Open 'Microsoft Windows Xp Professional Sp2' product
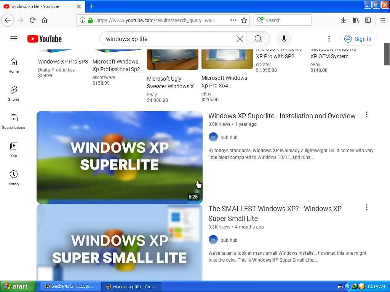The image size is (390, 292). (x=118, y=65)
